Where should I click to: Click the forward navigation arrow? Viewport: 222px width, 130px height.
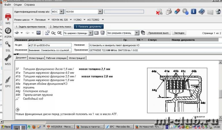[27, 33]
